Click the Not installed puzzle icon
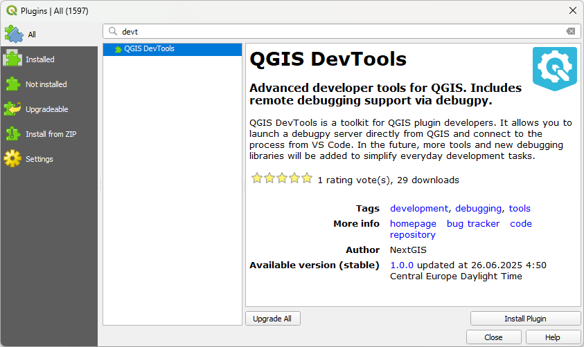Screen dimensions: 584x347 coord(12,84)
